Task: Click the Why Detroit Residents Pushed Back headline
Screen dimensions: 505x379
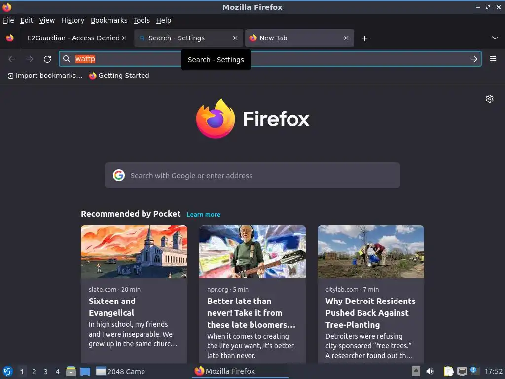Action: (x=370, y=313)
